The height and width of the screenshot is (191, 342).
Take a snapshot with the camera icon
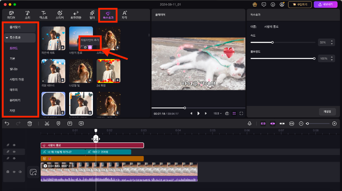[x=227, y=114]
